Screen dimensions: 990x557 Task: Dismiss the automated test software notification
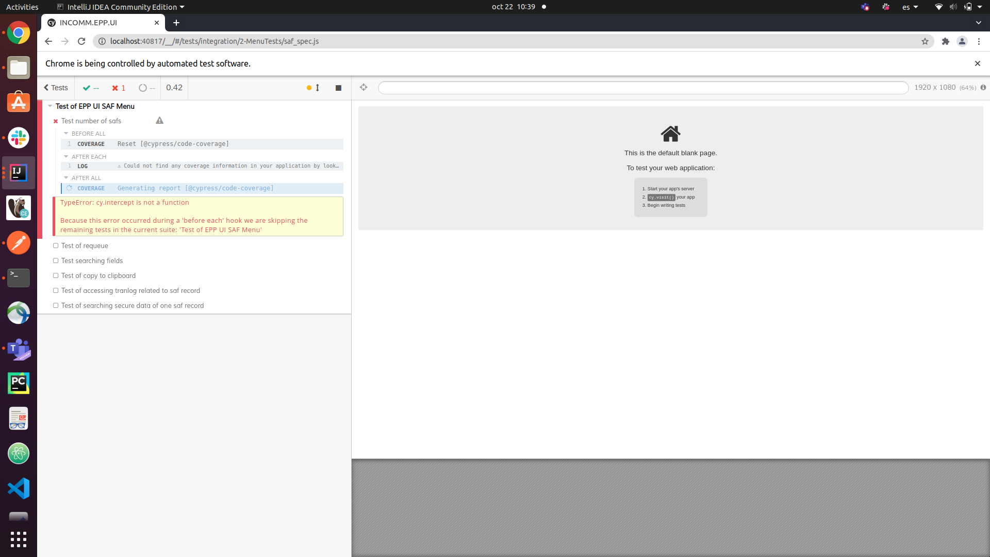tap(977, 63)
